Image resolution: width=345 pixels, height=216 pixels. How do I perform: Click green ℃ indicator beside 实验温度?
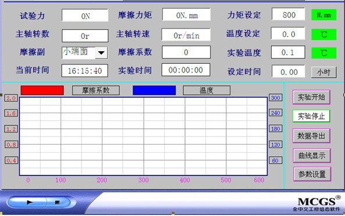point(324,53)
